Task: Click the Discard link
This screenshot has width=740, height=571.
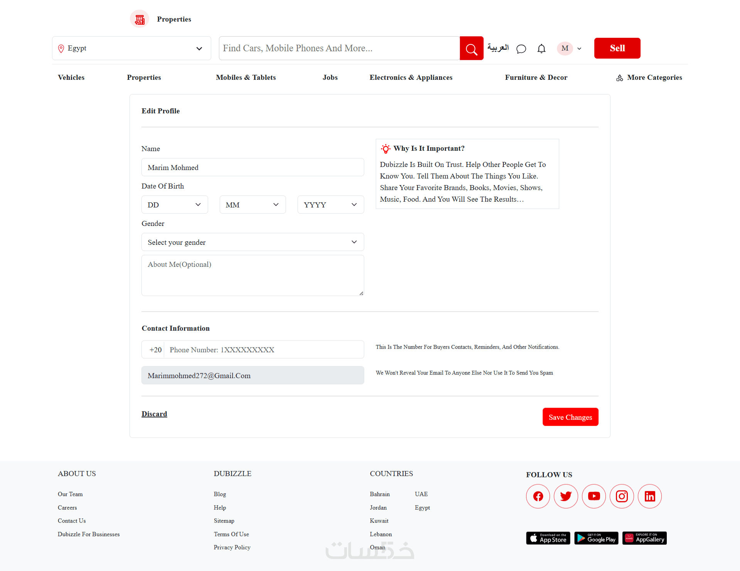Action: click(154, 414)
